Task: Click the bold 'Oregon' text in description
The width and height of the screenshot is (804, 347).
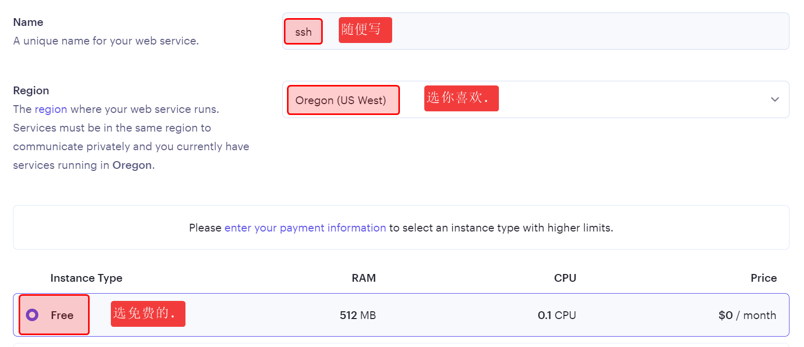Action: (132, 165)
